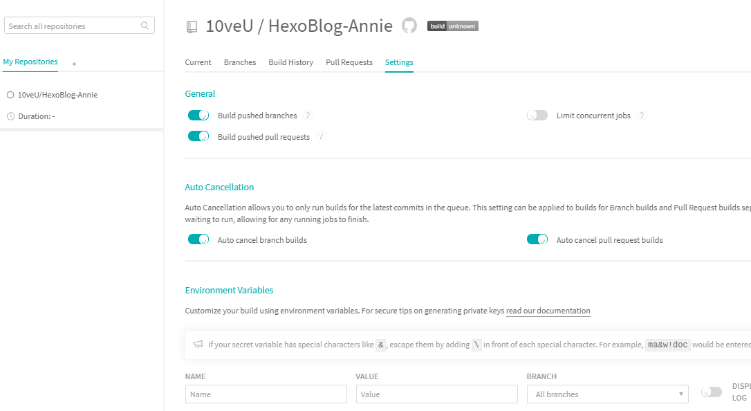Viewport: 751px width, 411px height.
Task: Select 10veU/HexoBlog-Annie in the sidebar
Action: point(57,95)
